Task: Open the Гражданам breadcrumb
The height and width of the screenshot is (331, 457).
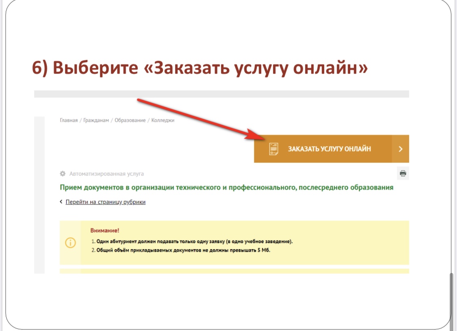Action: [x=97, y=120]
